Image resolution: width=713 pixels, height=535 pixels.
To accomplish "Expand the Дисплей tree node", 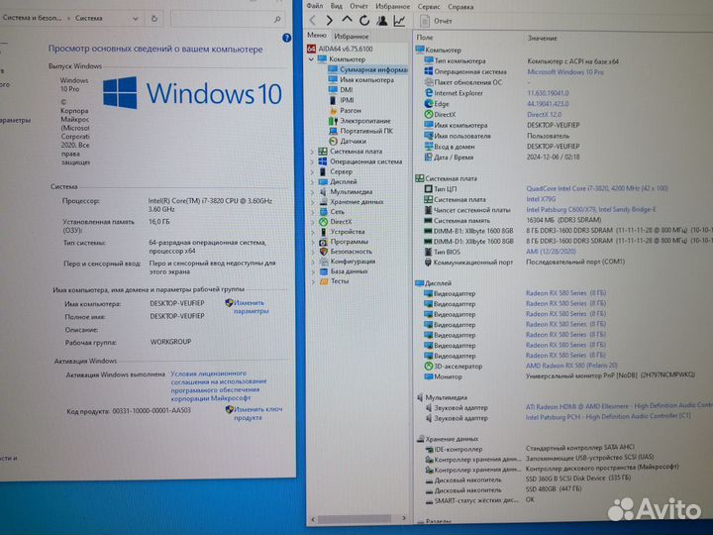I will click(x=312, y=182).
